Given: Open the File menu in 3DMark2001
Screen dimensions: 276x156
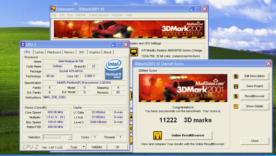Looking at the screenshot, I should point(54,15).
